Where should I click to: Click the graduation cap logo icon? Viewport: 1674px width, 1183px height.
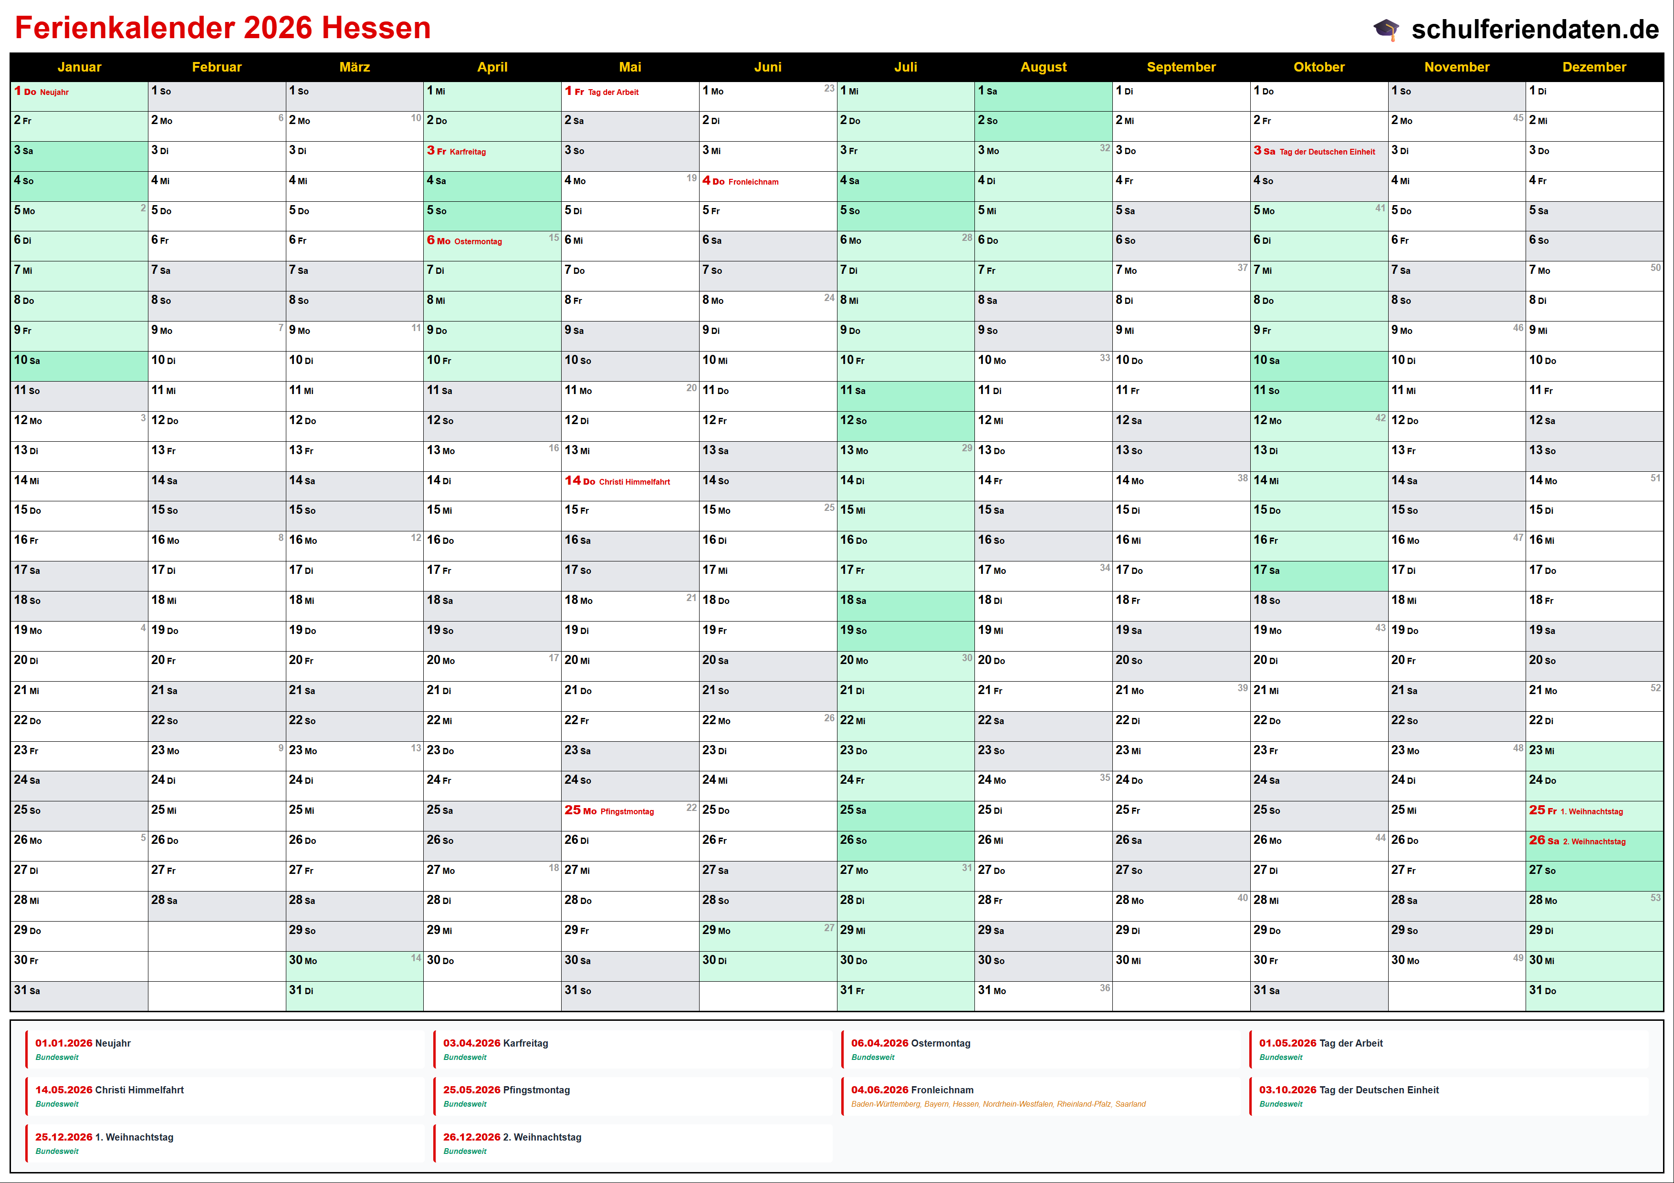tap(1386, 29)
